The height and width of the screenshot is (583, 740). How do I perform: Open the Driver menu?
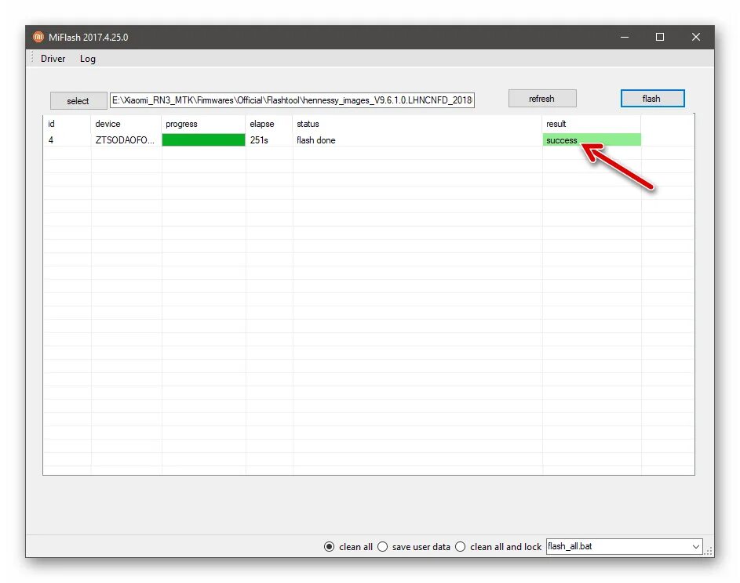pos(53,59)
